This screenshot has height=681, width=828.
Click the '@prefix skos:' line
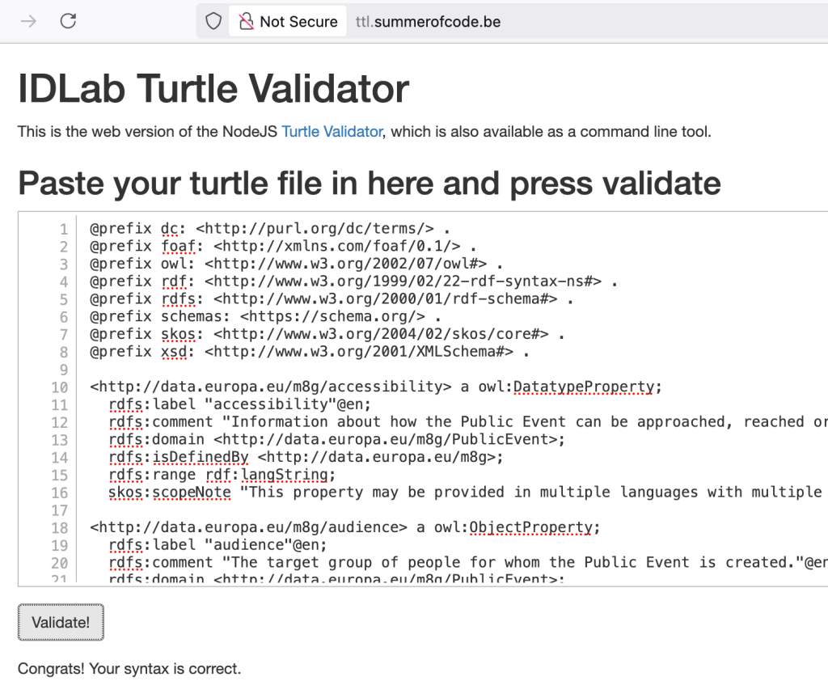327,333
